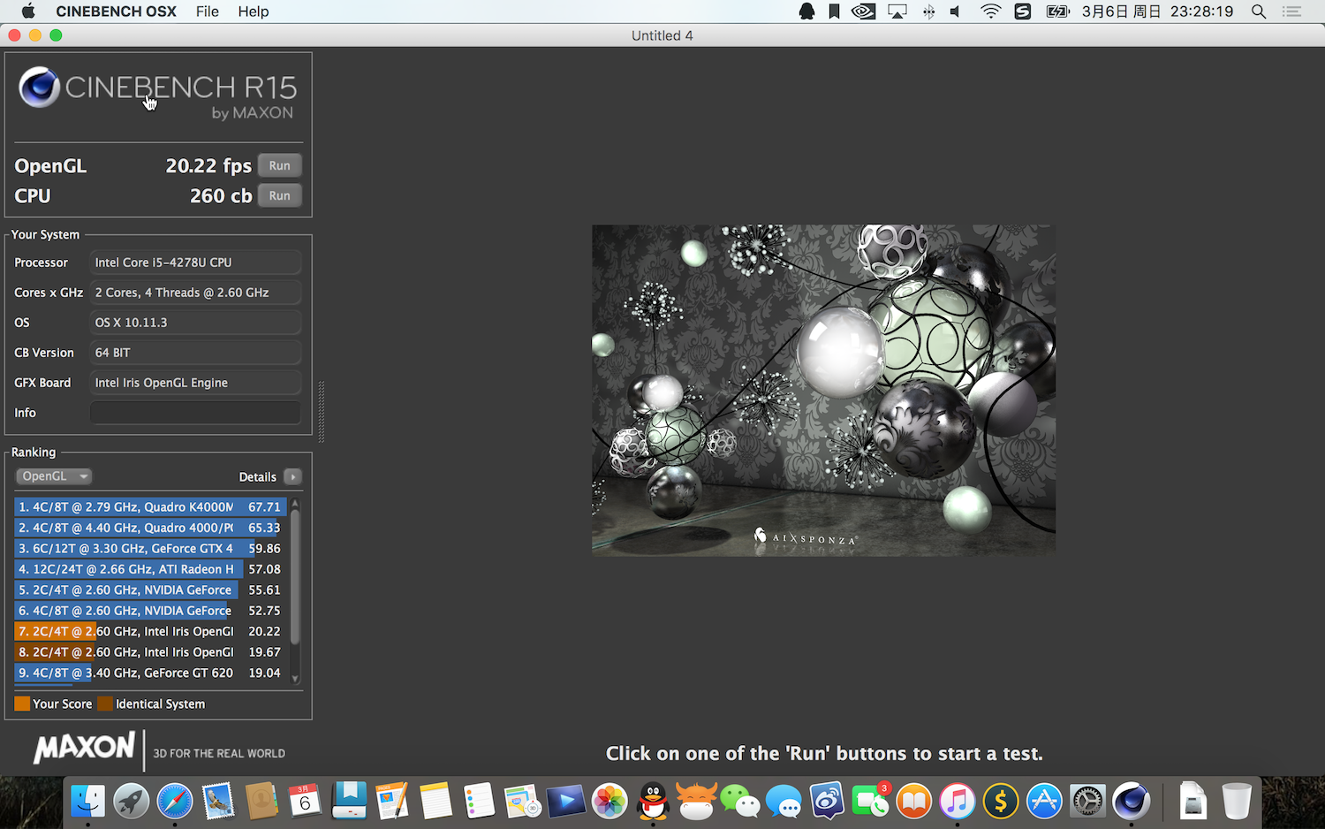Image resolution: width=1325 pixels, height=829 pixels.
Task: Select ranking row 6 4C/8T NVIDIA GeForce
Action: 151,611
